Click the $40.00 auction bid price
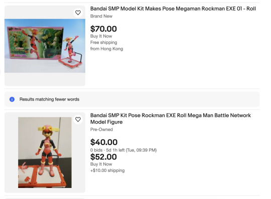 pyautogui.click(x=104, y=142)
